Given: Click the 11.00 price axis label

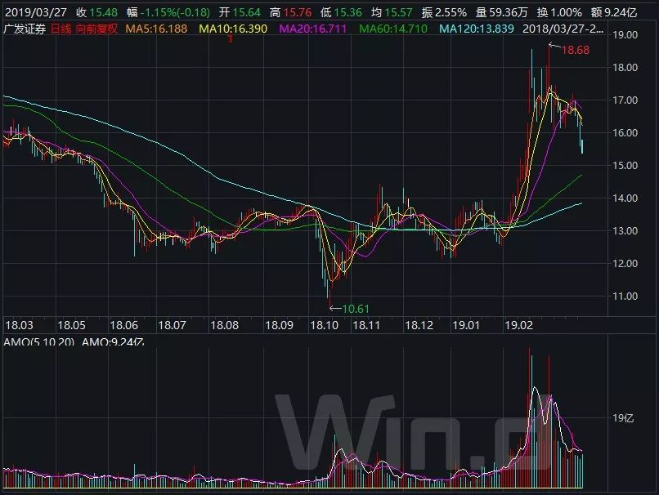Looking at the screenshot, I should (625, 296).
